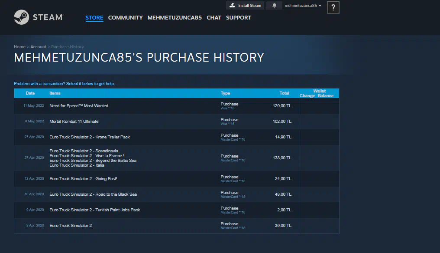The image size is (440, 253).
Task: Click the Date column header
Action: coord(30,93)
